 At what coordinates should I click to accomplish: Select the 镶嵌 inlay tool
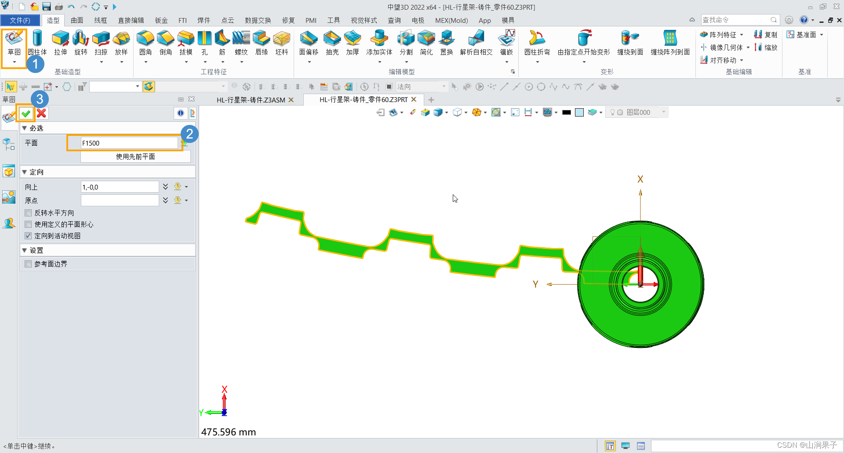[x=507, y=43]
